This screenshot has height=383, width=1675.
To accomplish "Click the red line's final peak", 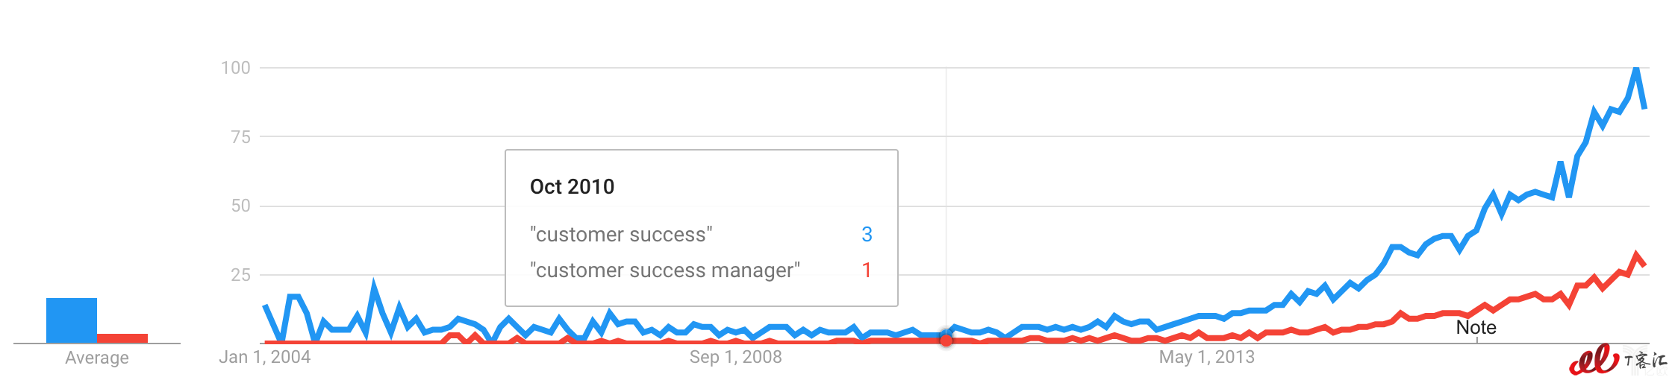I will pyautogui.click(x=1636, y=256).
